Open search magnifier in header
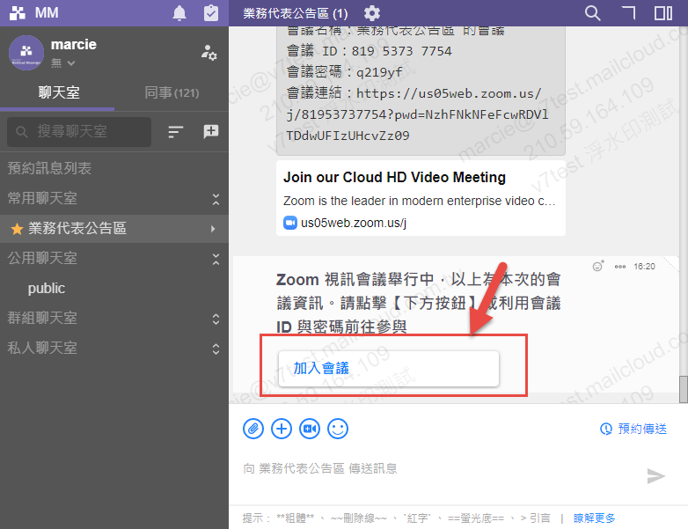The height and width of the screenshot is (529, 688). click(x=592, y=13)
